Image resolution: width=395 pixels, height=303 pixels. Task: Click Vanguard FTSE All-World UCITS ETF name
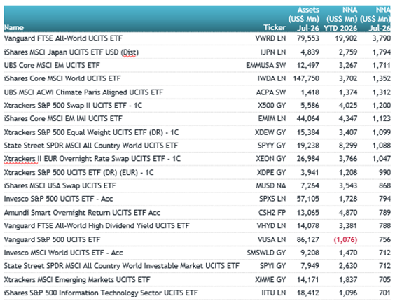(63, 38)
